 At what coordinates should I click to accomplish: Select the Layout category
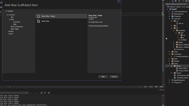pyautogui.click(x=11, y=34)
